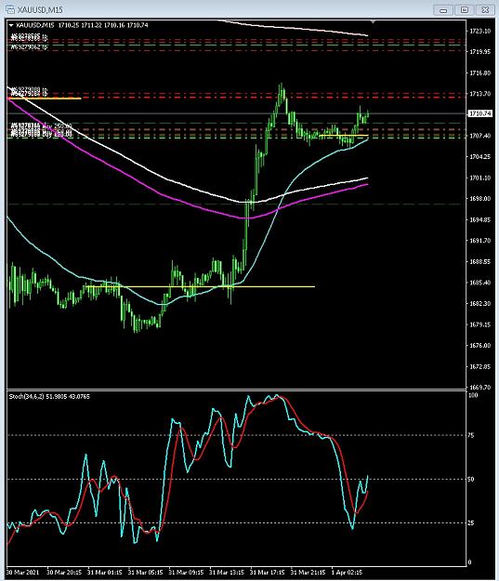499x581 pixels.
Task: Click the 30 Mar 2021 date label
Action: (x=22, y=573)
